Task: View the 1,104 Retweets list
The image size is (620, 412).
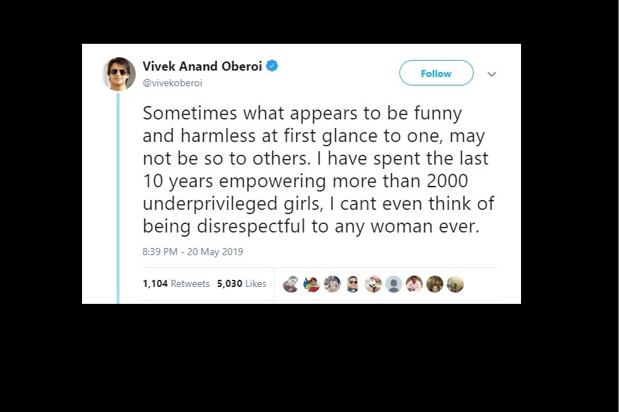Action: click(x=176, y=283)
